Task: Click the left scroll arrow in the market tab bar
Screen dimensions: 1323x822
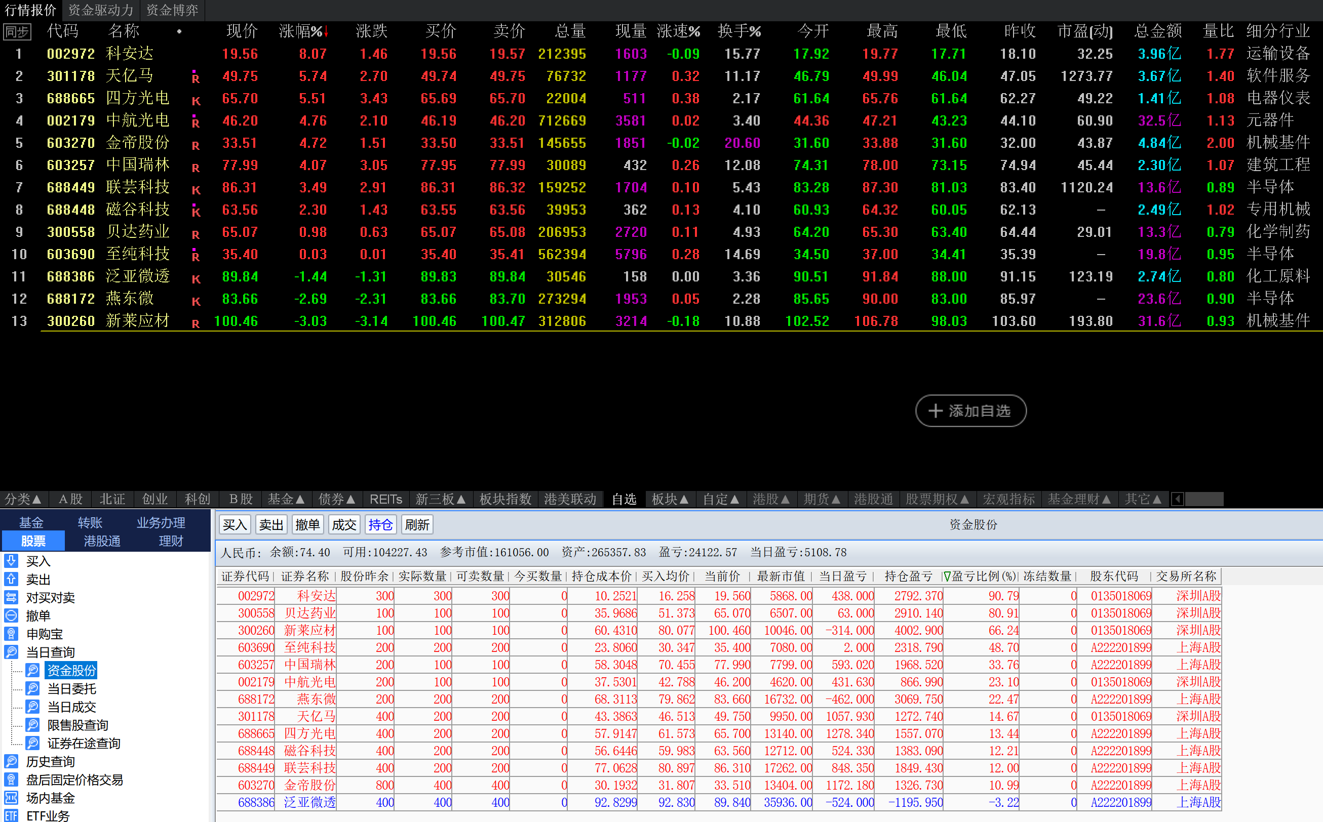Action: click(1177, 499)
